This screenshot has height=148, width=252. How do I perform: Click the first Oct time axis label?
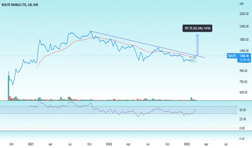11,144
